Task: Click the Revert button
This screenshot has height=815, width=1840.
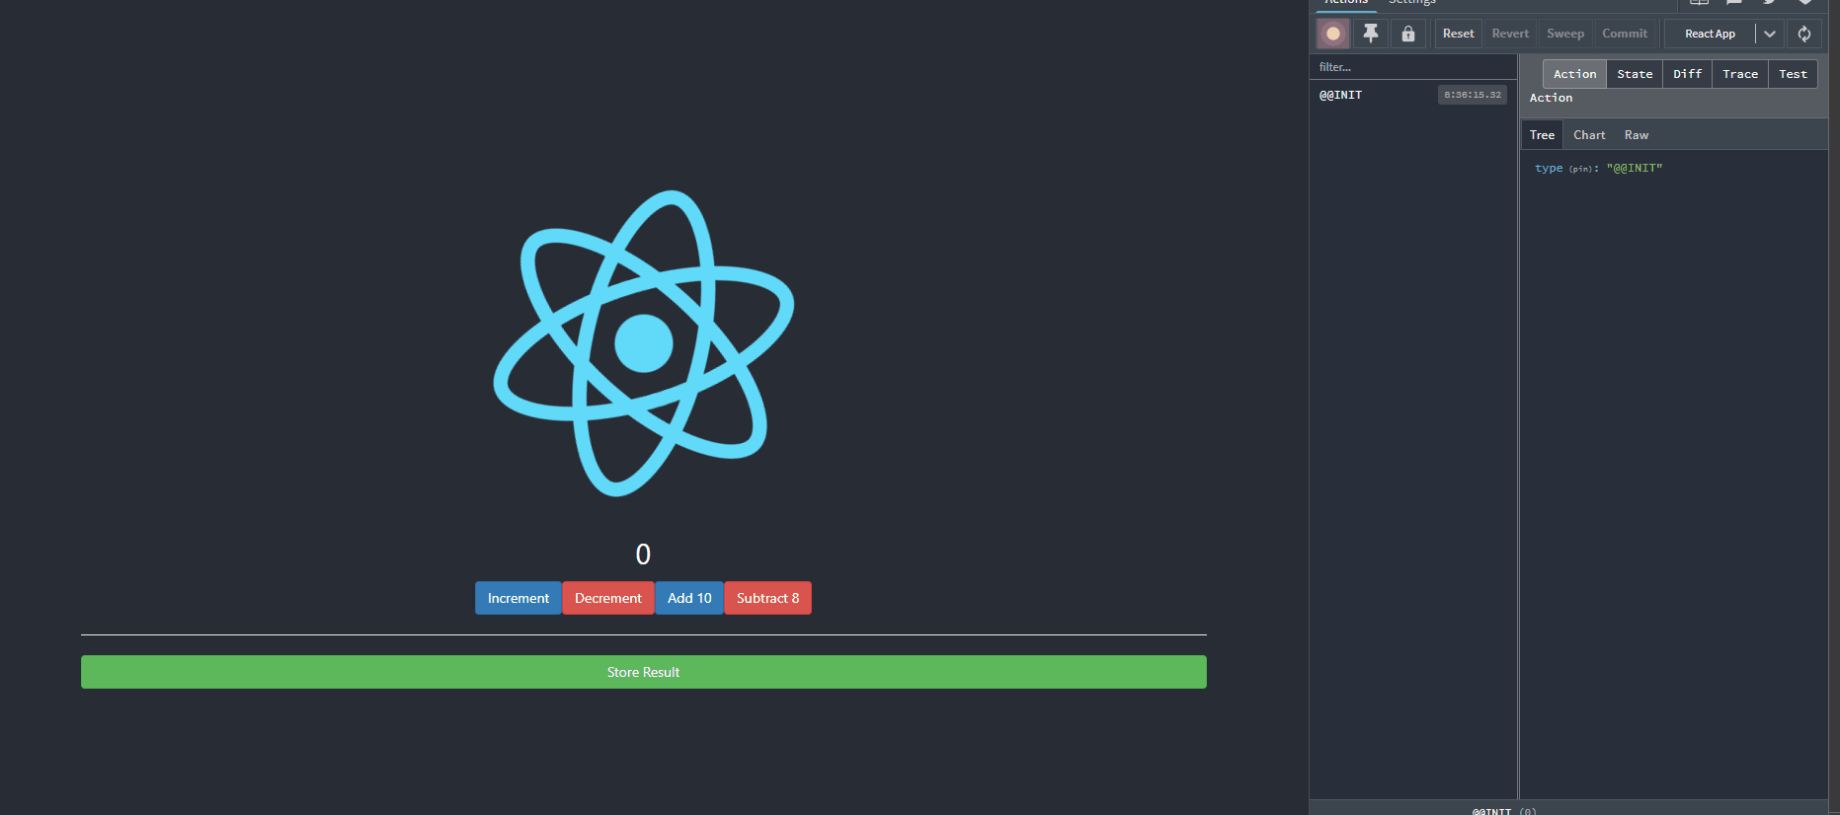Action: click(1510, 34)
